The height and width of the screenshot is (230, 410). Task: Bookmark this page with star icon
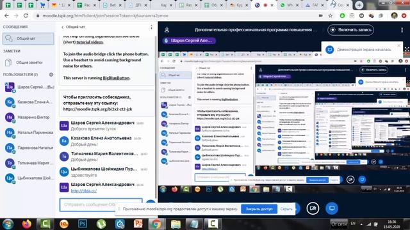tap(331, 15)
